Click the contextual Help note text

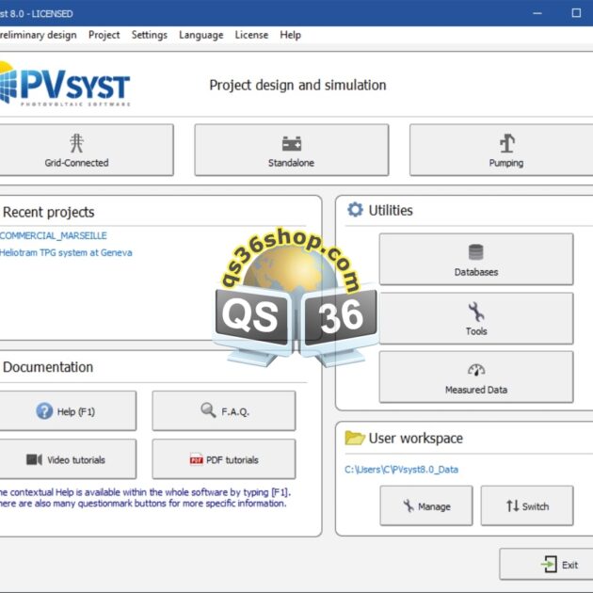coord(145,498)
